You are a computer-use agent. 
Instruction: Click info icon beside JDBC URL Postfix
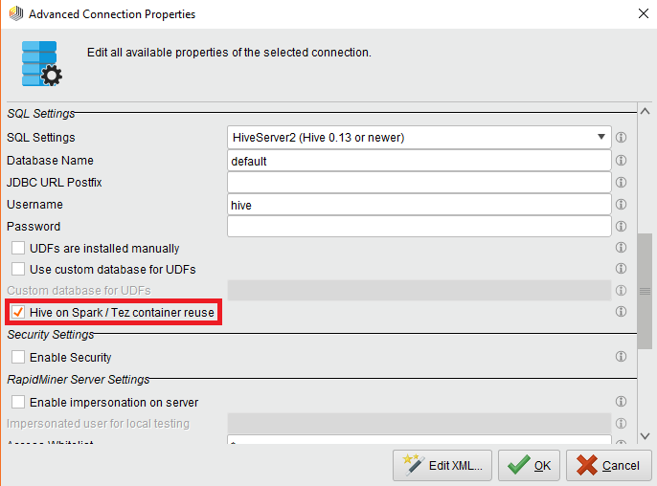[x=621, y=182]
